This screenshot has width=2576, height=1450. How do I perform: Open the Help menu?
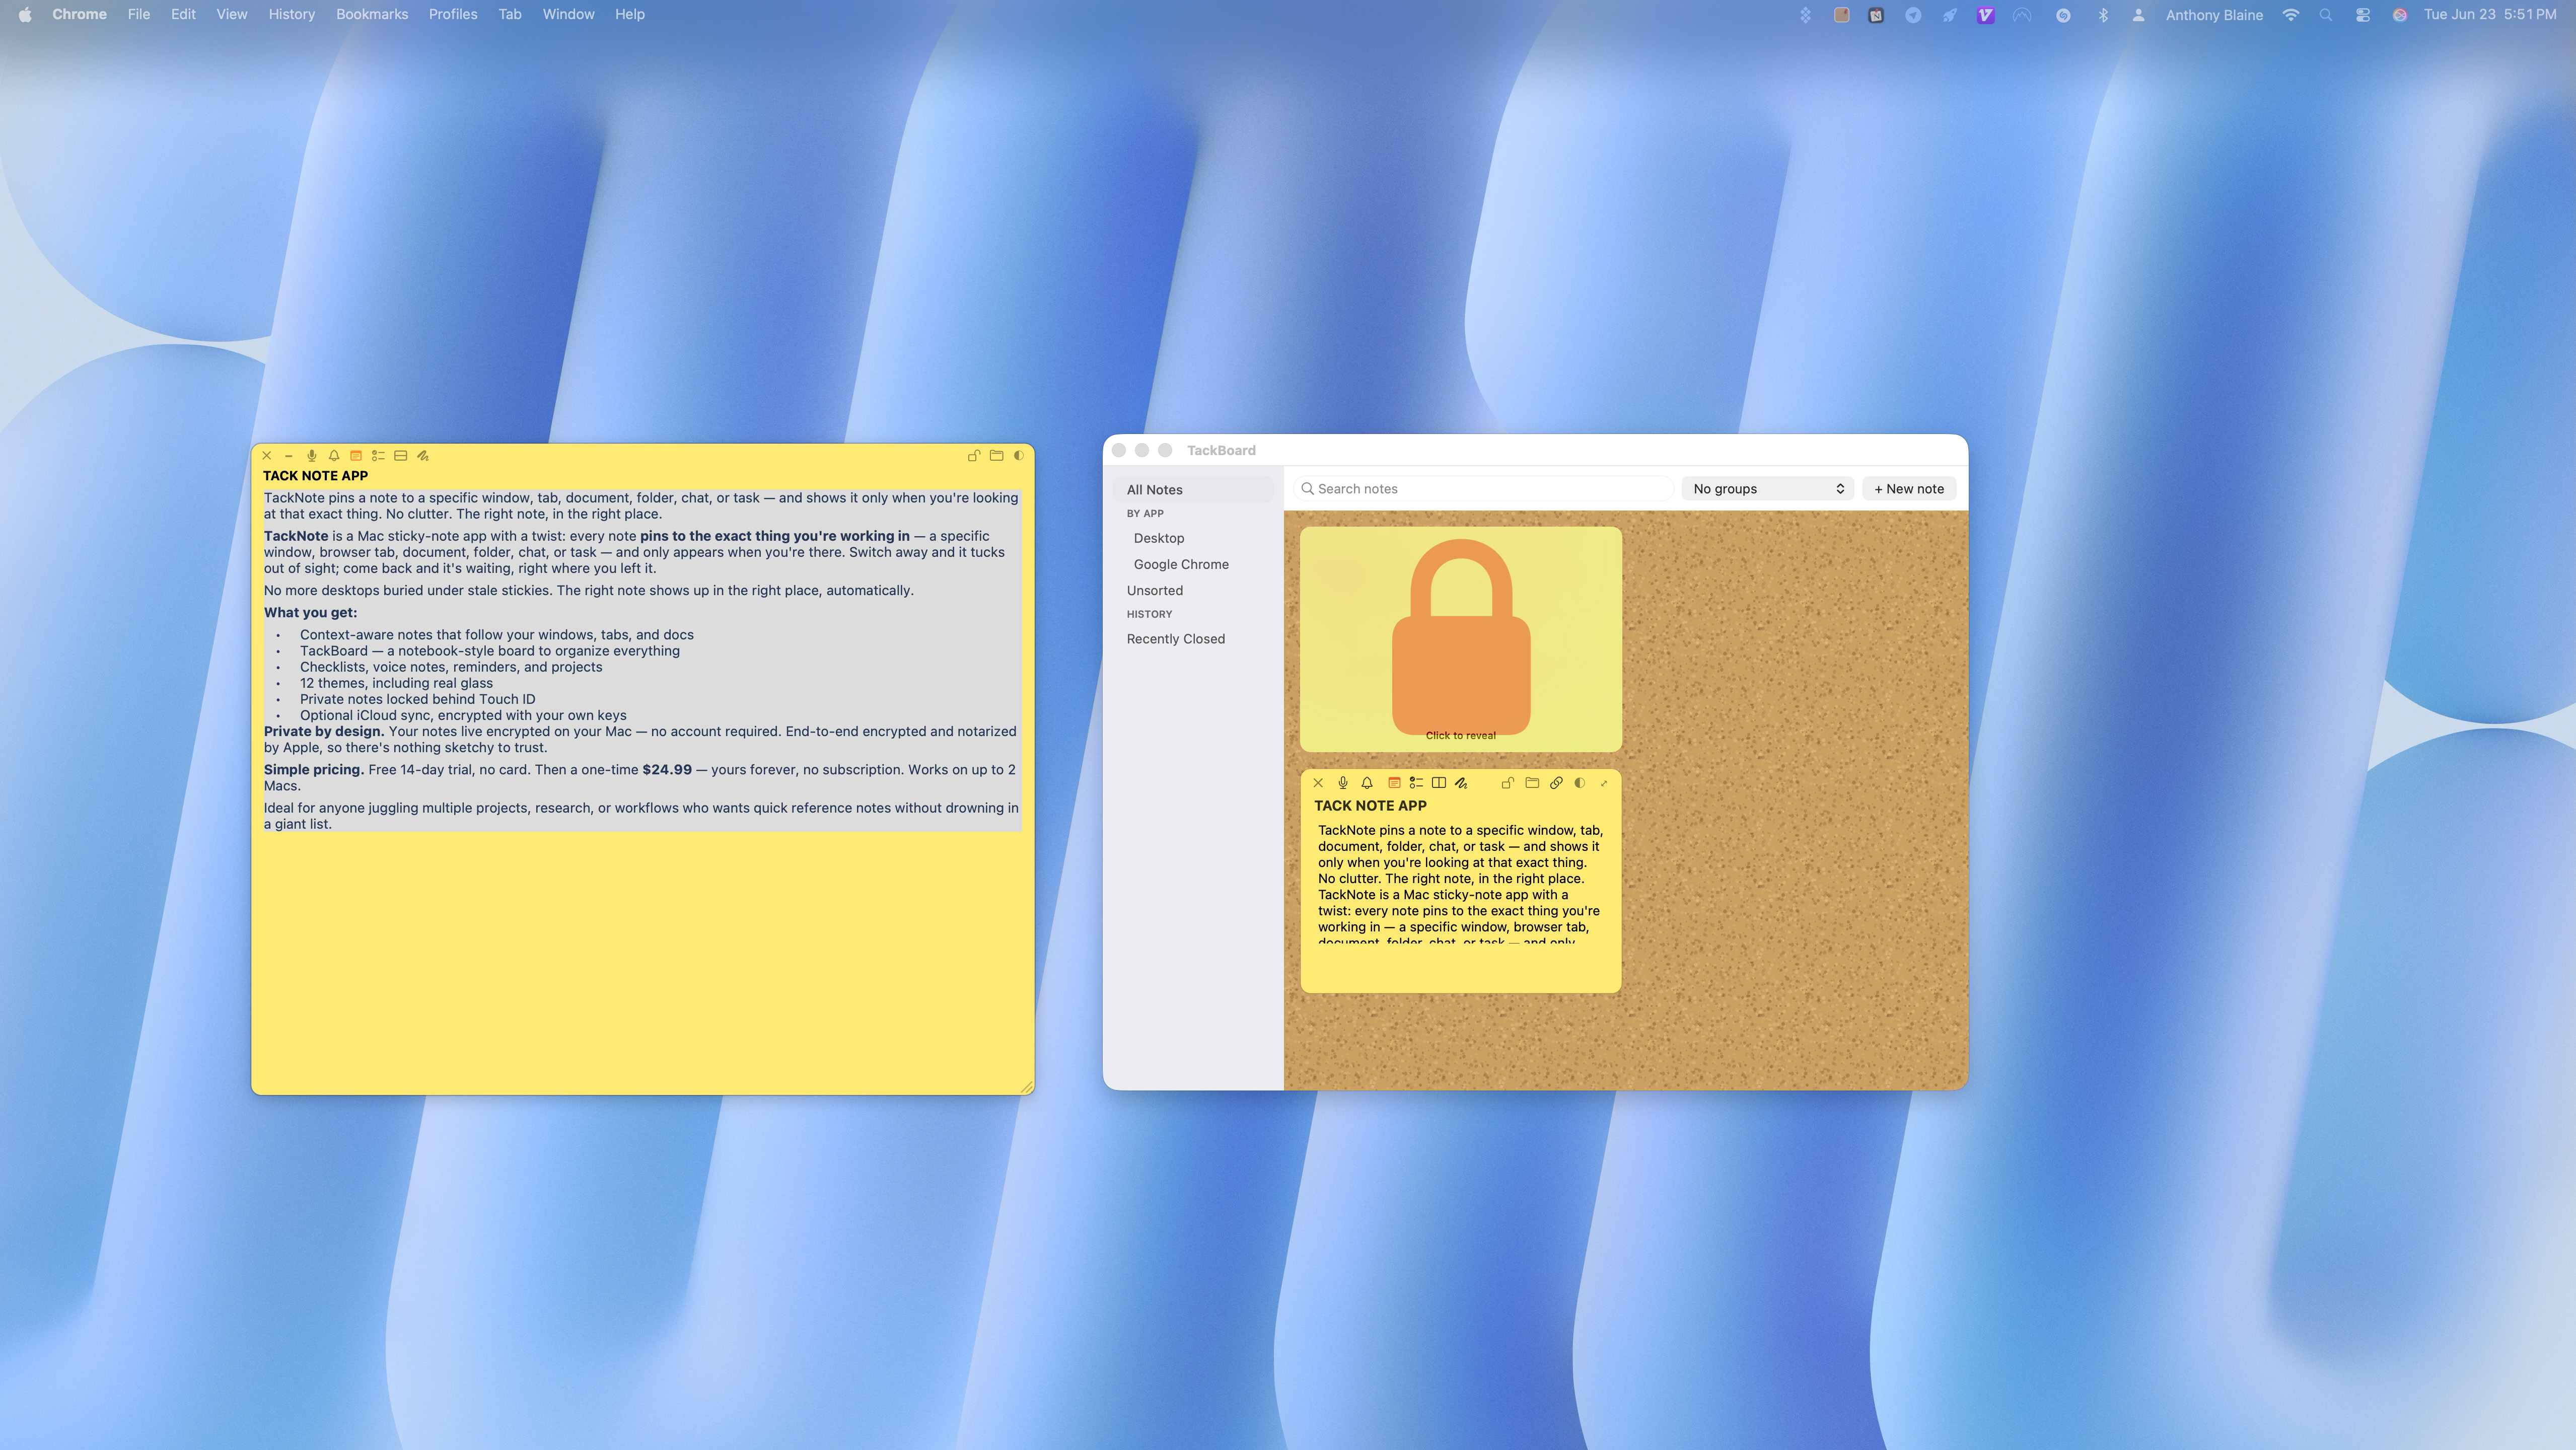coord(630,14)
